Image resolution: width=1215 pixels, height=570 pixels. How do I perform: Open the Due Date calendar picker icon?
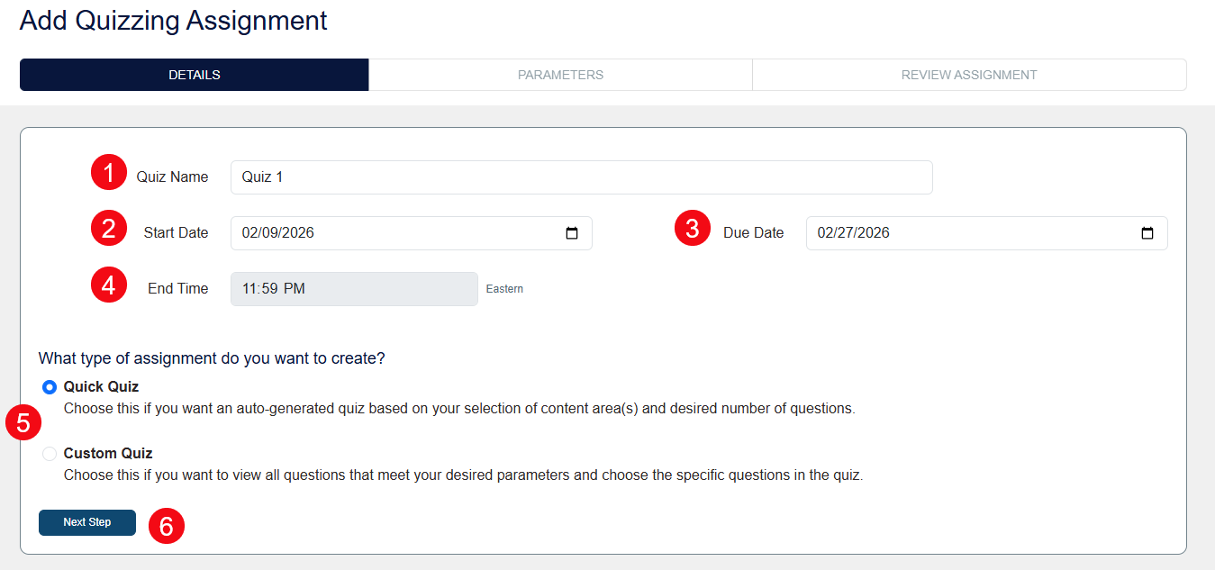coord(1147,232)
